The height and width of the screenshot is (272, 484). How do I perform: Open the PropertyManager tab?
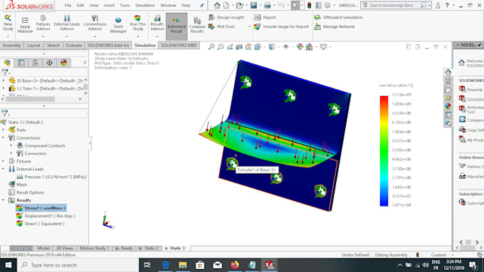[21, 63]
